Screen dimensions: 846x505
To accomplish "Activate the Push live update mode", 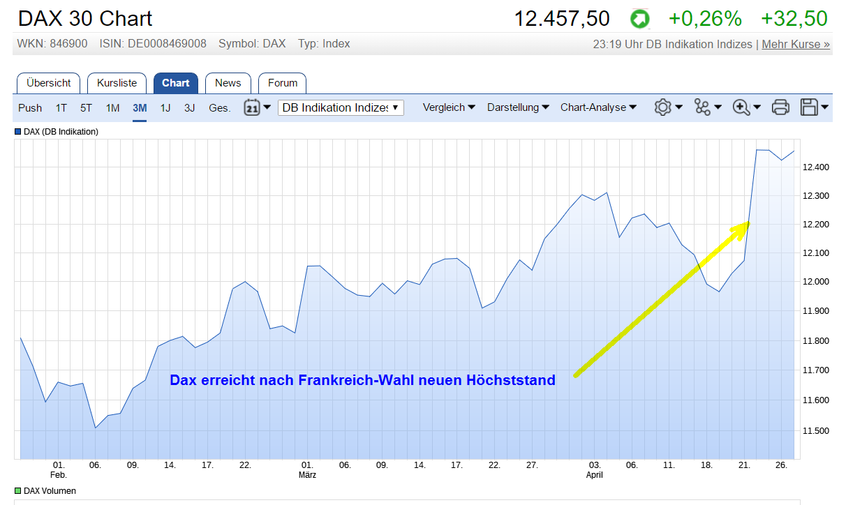I will tap(30, 107).
